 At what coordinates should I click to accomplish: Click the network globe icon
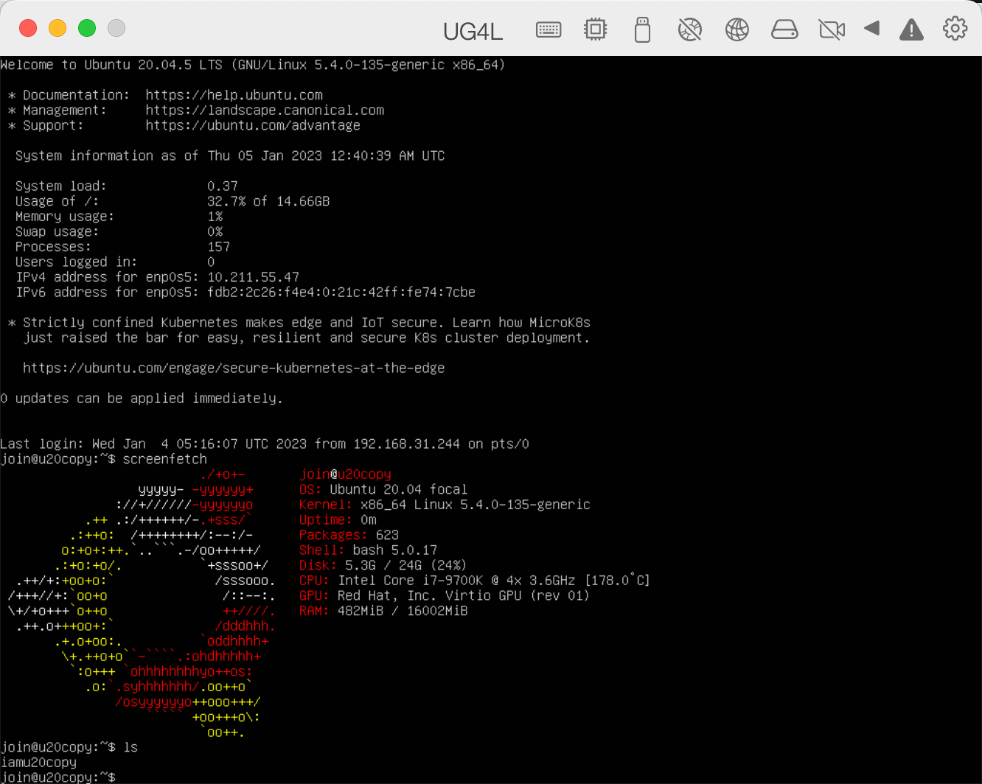tap(736, 29)
